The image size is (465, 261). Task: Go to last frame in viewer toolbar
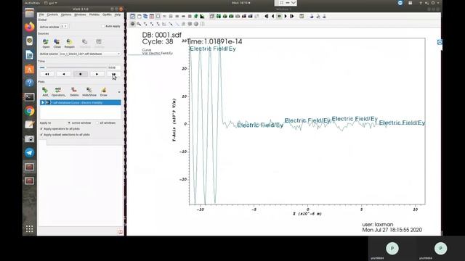pos(292,16)
